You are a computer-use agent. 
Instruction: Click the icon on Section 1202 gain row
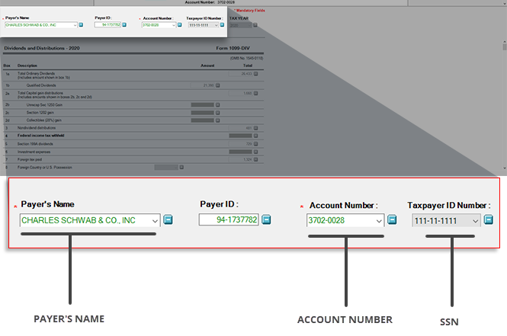click(x=217, y=113)
